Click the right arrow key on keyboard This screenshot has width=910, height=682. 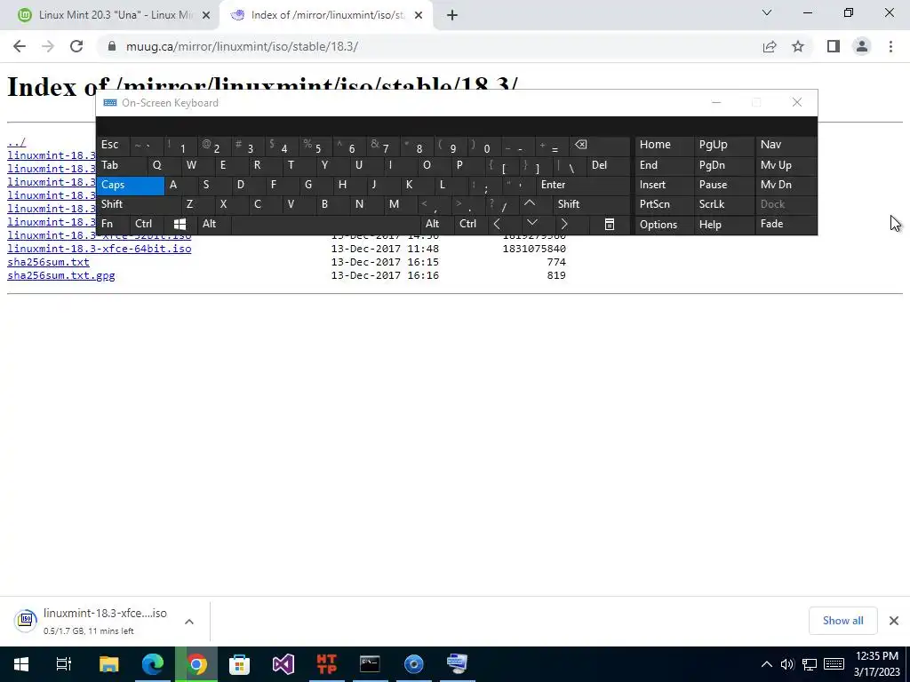pos(564,224)
